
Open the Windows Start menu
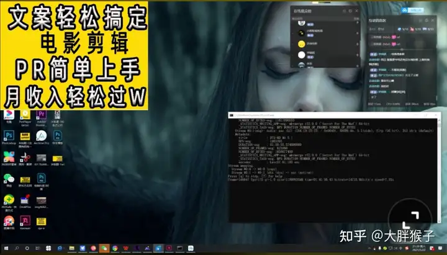coord(6,248)
